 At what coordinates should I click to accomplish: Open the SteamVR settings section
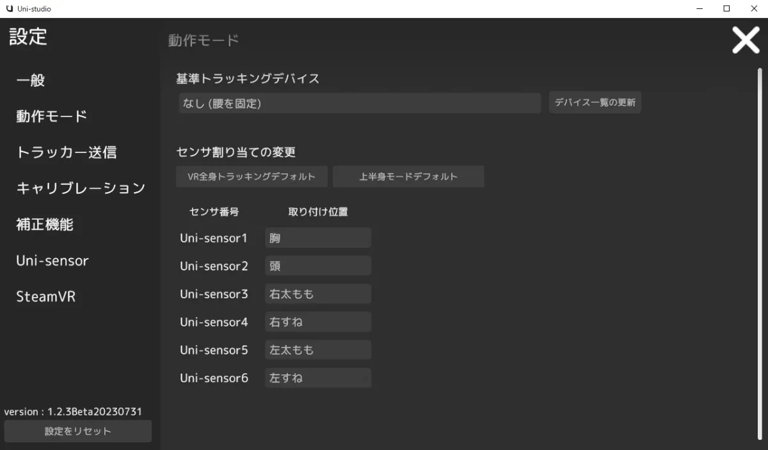(x=46, y=297)
